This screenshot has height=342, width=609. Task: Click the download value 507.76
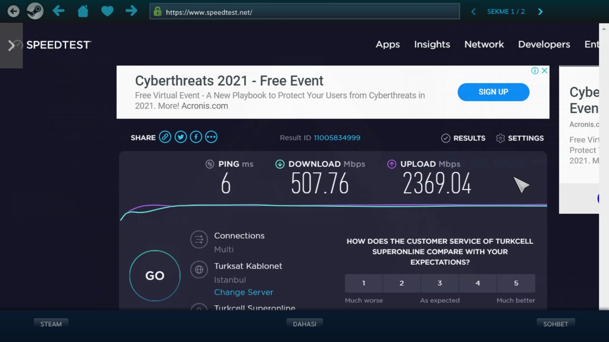click(320, 184)
